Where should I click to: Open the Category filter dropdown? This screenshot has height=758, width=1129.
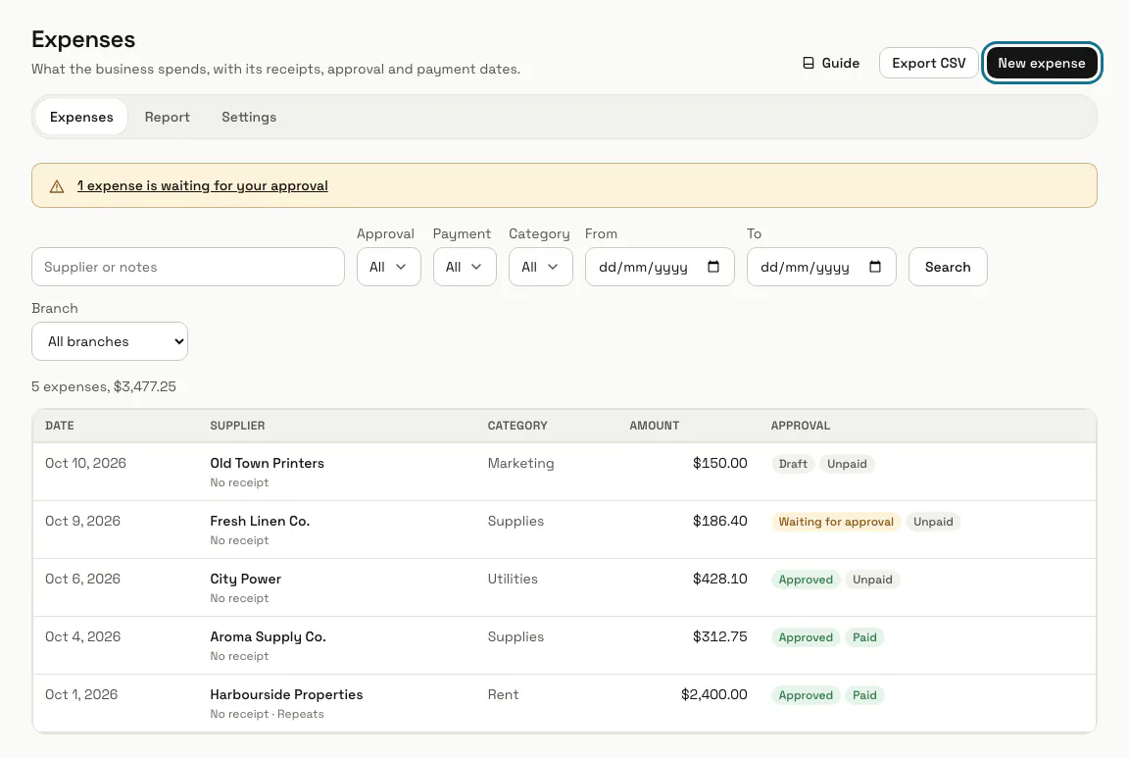click(541, 267)
